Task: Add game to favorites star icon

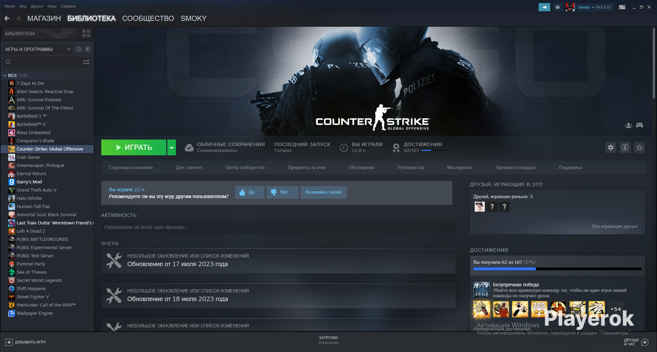Action: [639, 147]
